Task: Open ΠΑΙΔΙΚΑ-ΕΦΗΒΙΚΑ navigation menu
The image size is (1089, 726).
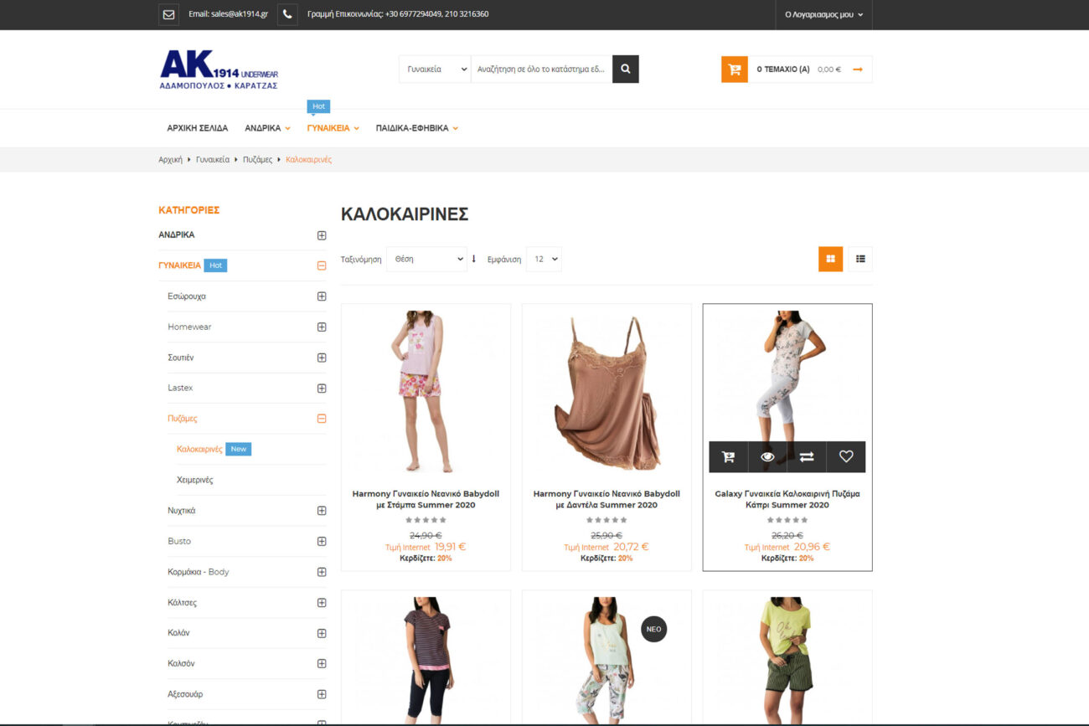Action: [416, 128]
